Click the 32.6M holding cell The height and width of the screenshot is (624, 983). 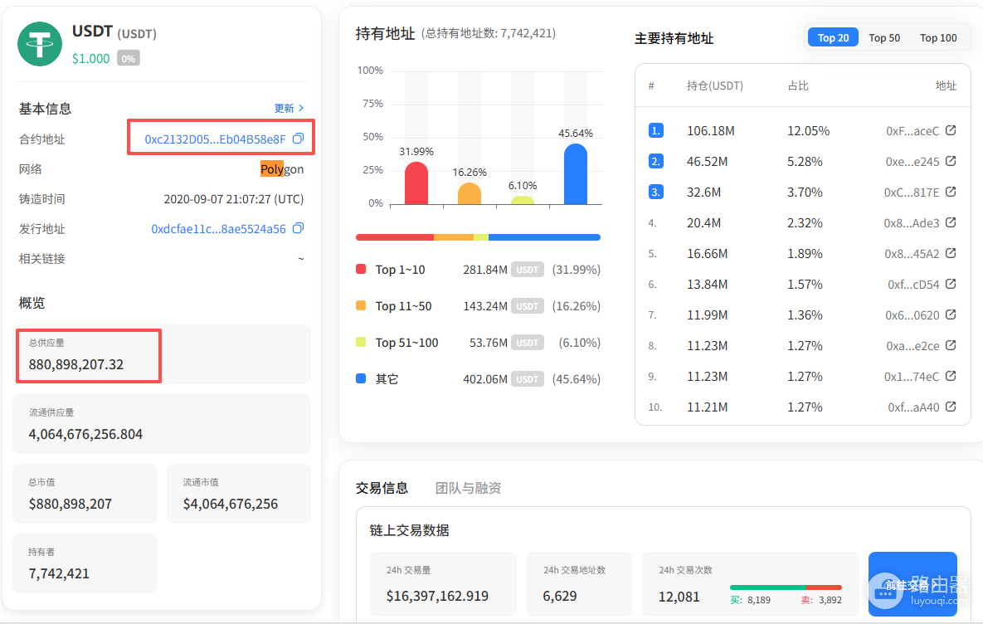[x=703, y=192]
